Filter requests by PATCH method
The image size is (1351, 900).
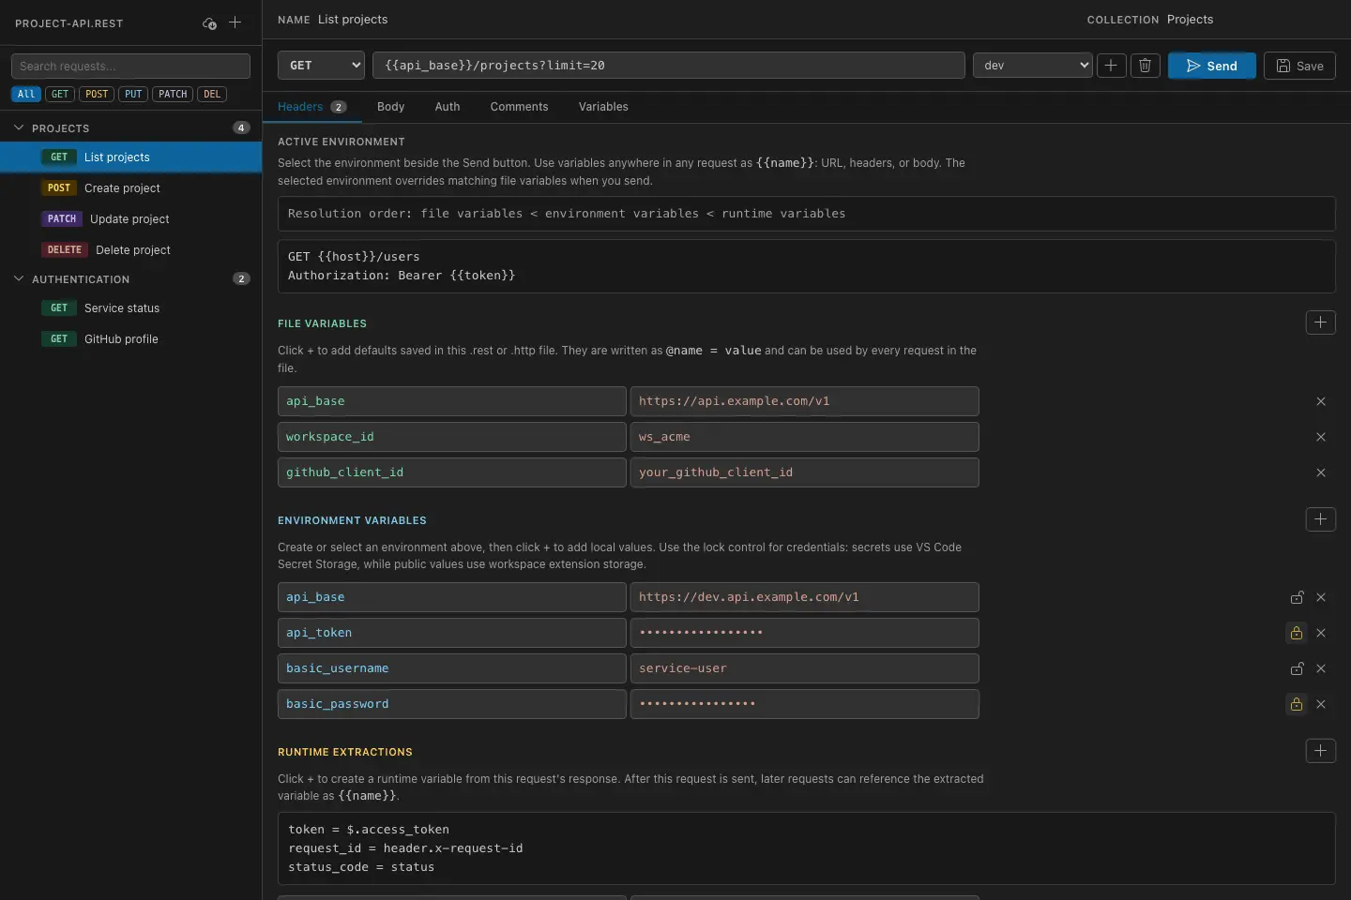point(173,94)
